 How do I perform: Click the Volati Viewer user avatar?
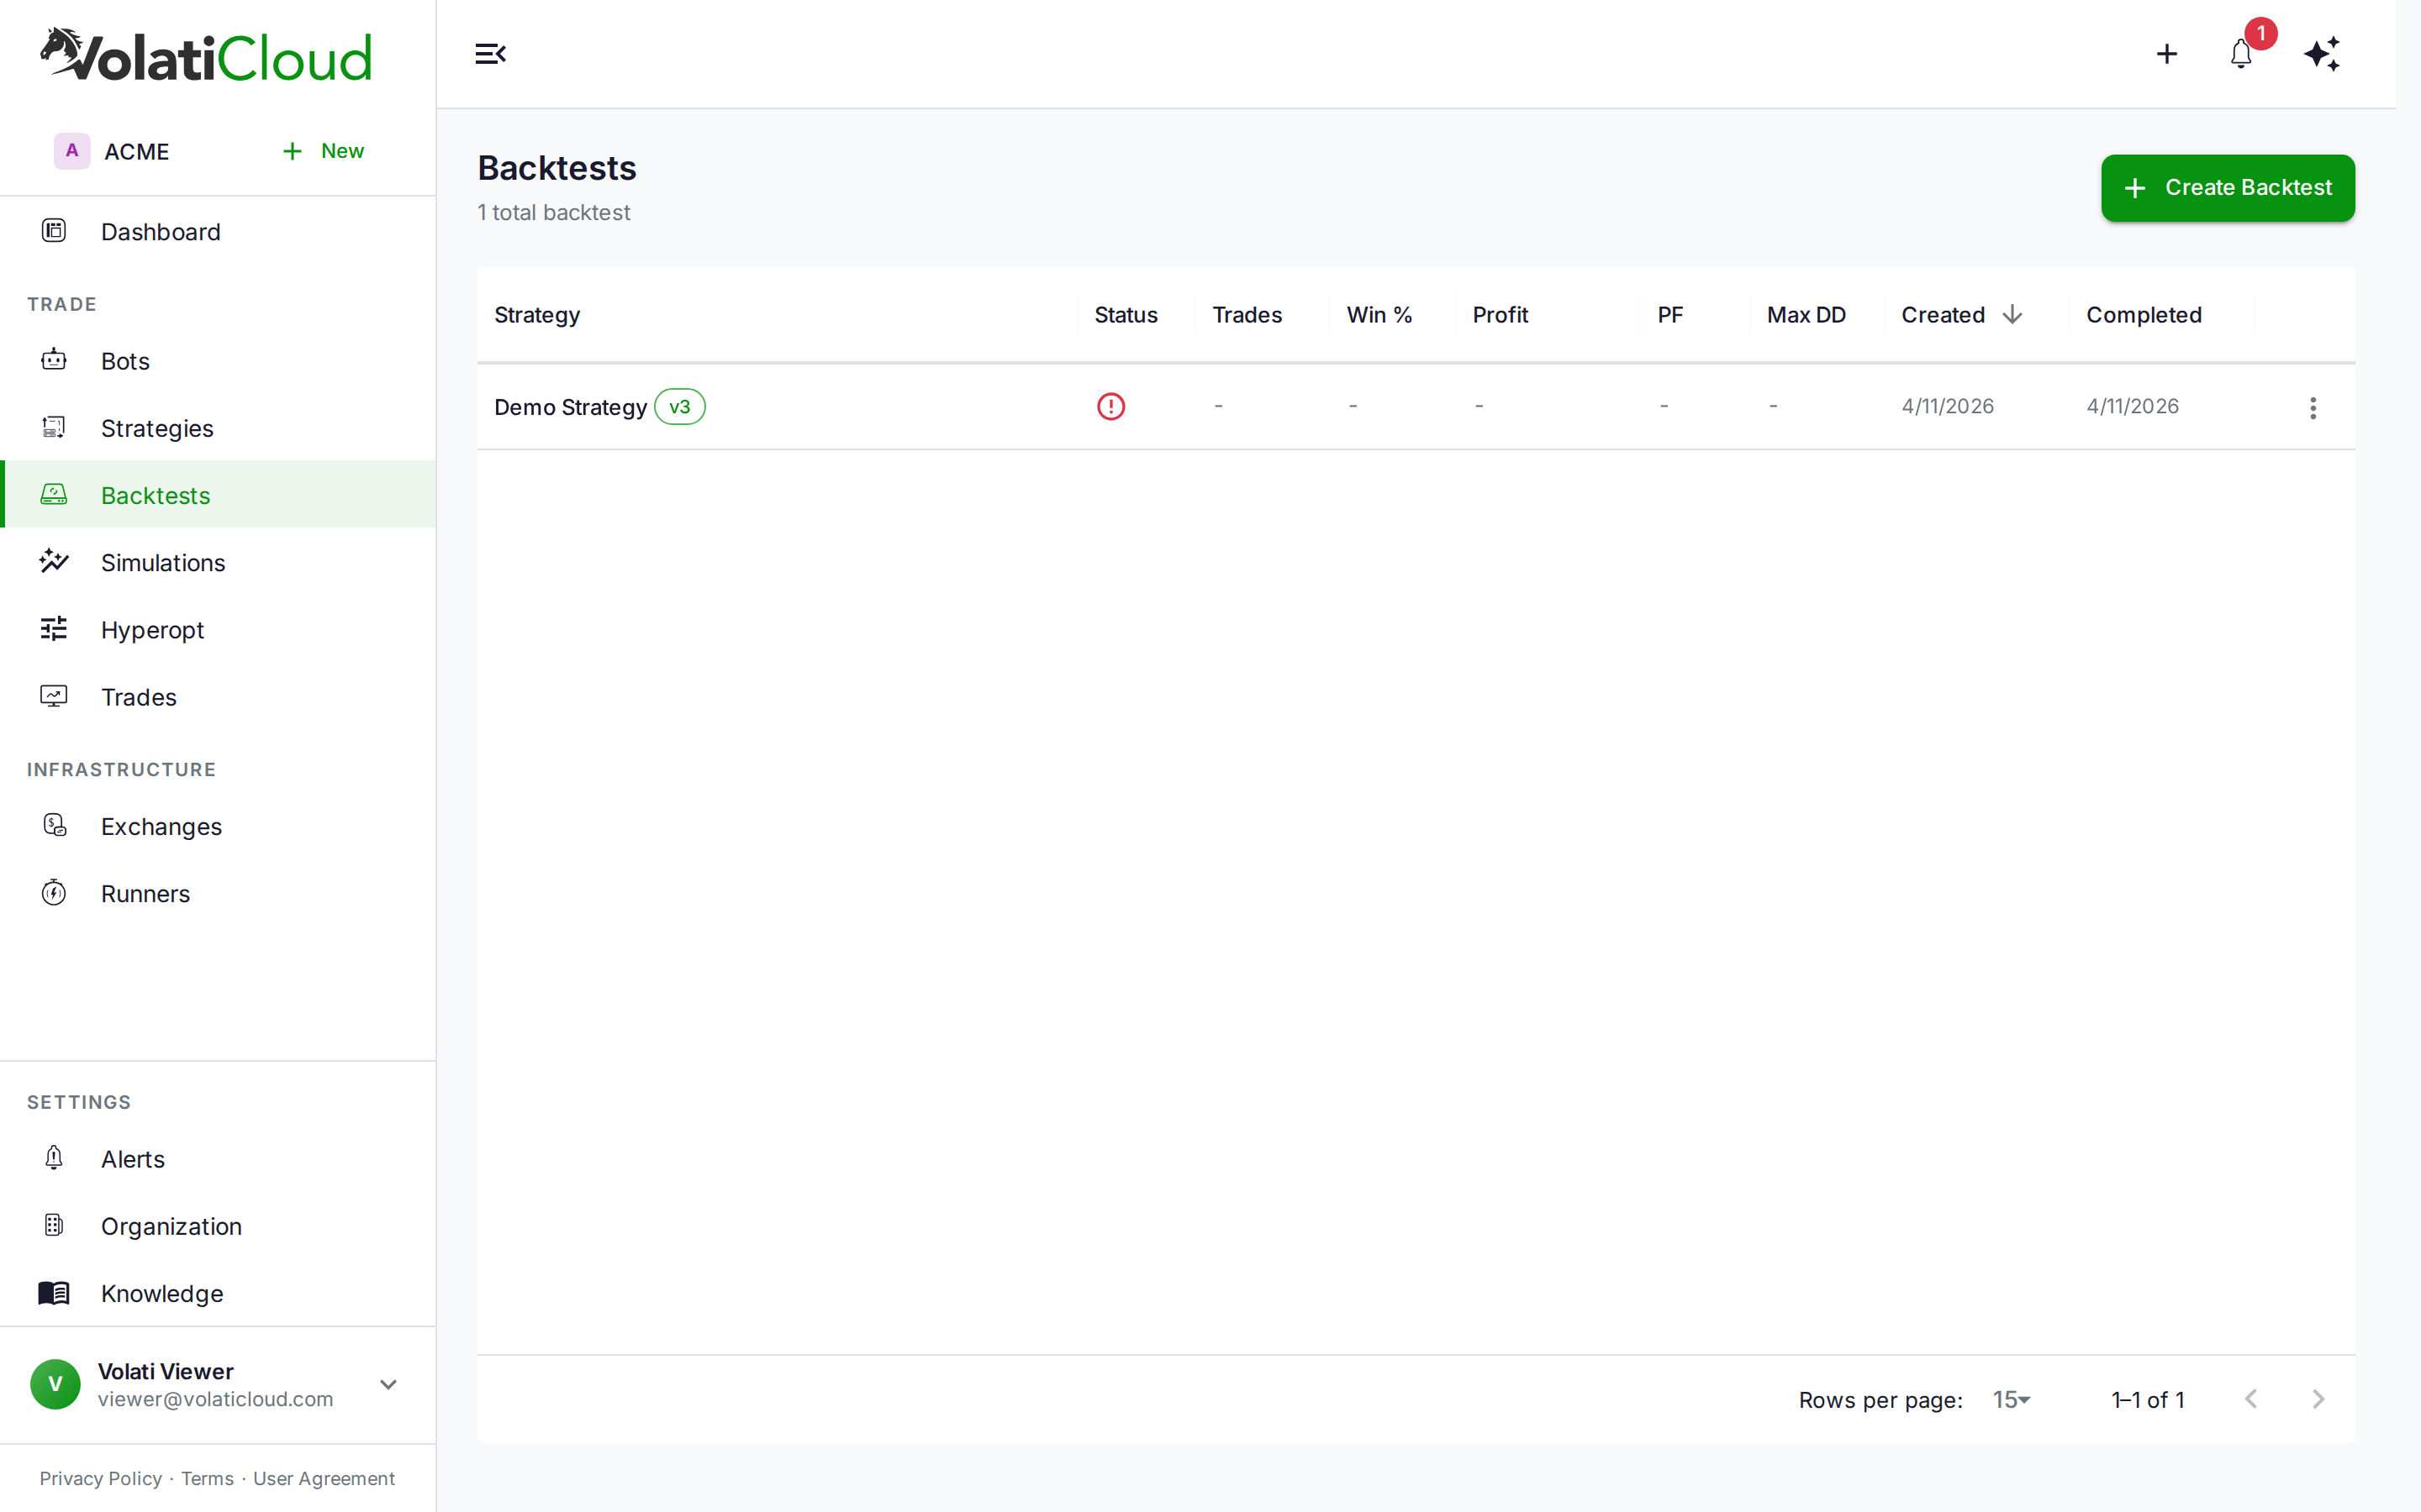point(55,1384)
